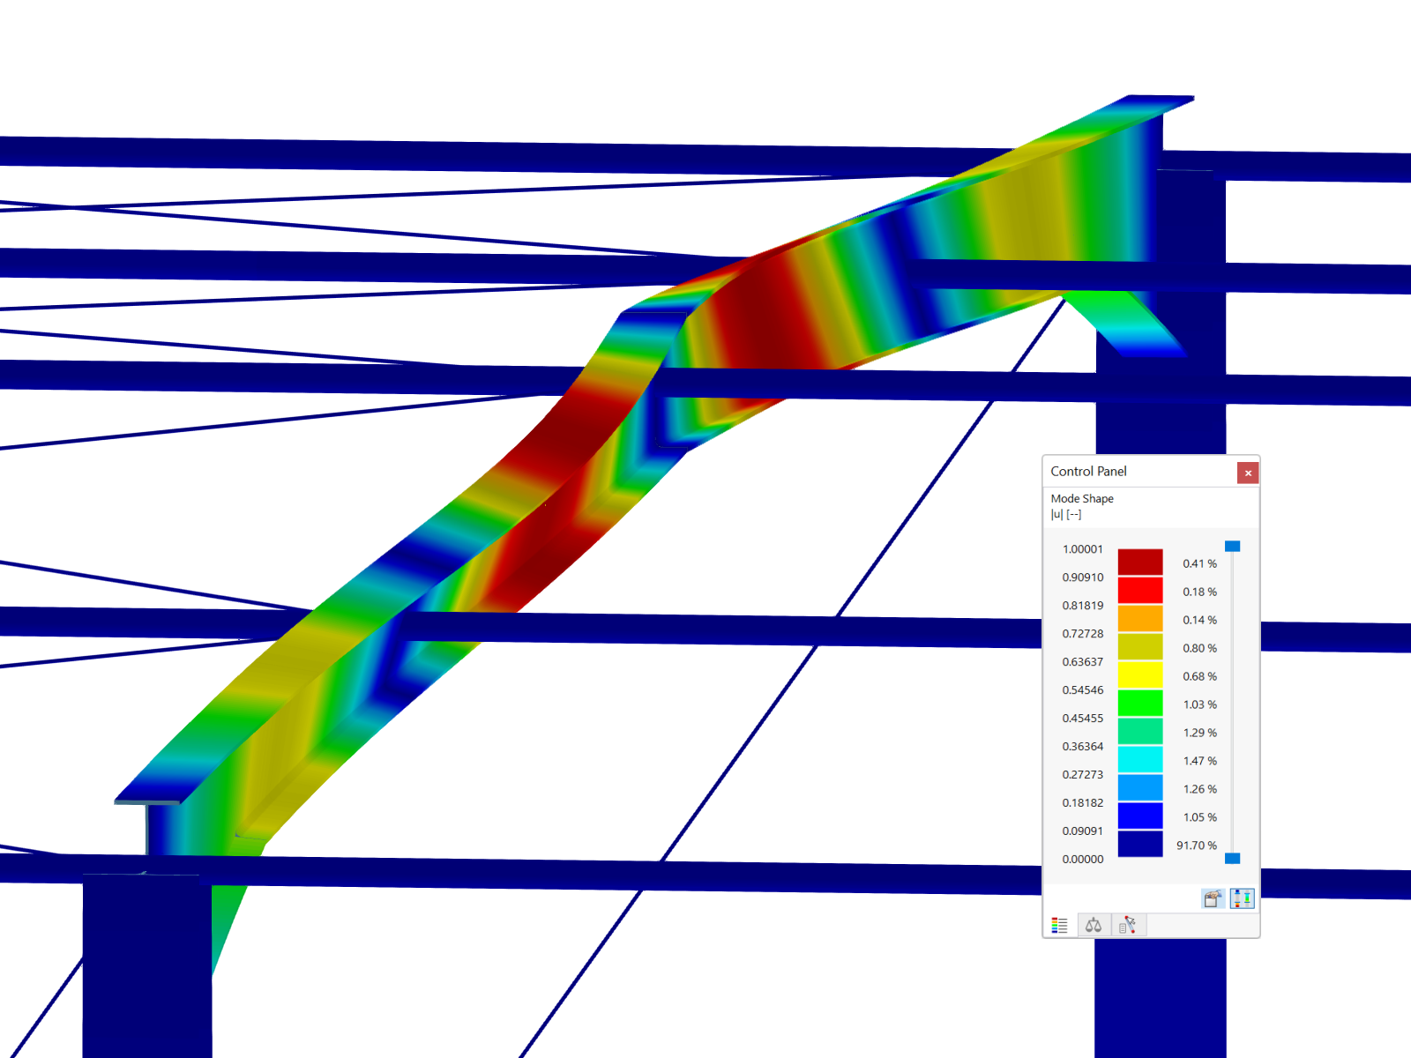The width and height of the screenshot is (1411, 1058).
Task: Click the |u| [--] unit label
Action: pos(1066,515)
